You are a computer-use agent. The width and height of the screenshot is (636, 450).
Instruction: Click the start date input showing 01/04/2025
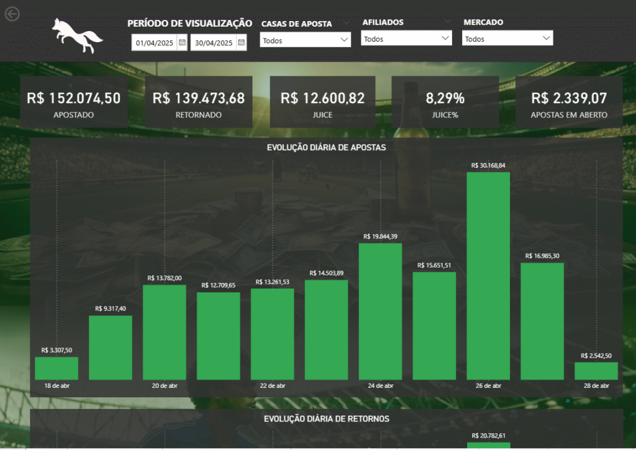pos(153,42)
